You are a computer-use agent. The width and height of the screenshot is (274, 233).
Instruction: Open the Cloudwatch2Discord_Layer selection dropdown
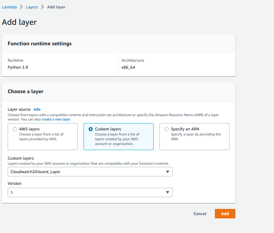pyautogui.click(x=90, y=172)
